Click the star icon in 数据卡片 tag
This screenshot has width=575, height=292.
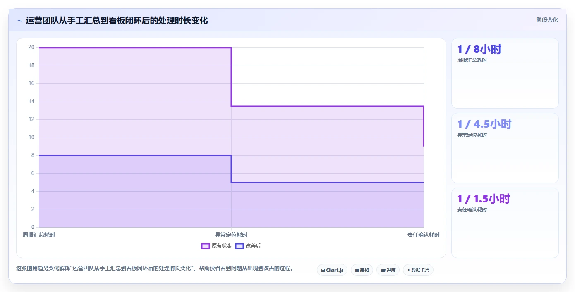[x=409, y=270]
